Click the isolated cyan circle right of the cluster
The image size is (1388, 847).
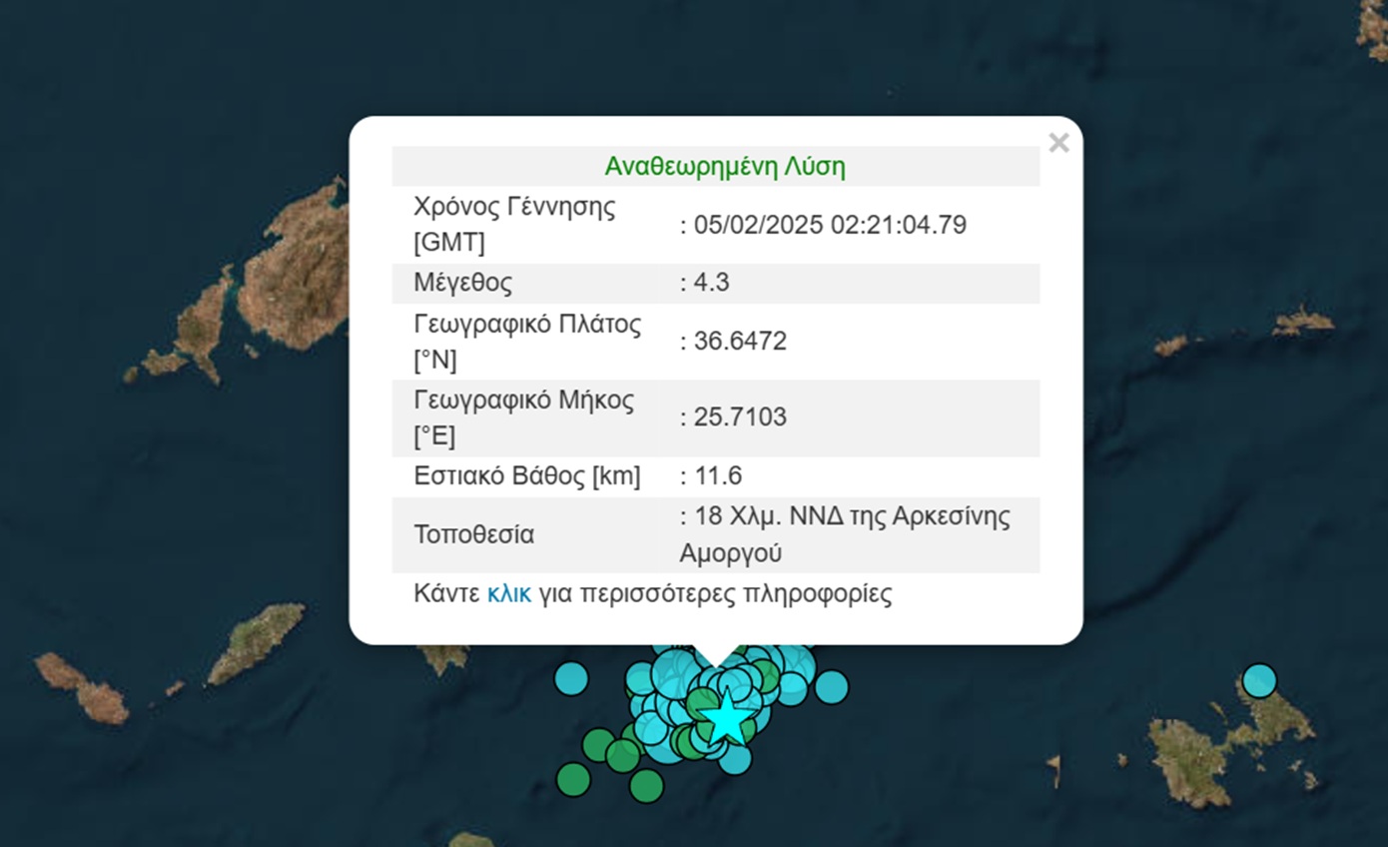pos(831,687)
